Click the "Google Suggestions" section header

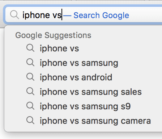(x=53, y=35)
